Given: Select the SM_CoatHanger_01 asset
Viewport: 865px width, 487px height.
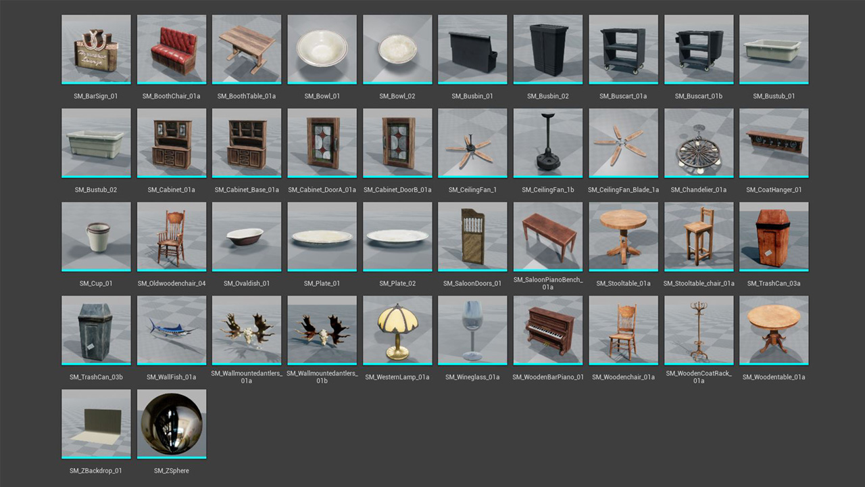Looking at the screenshot, I should pos(774,143).
